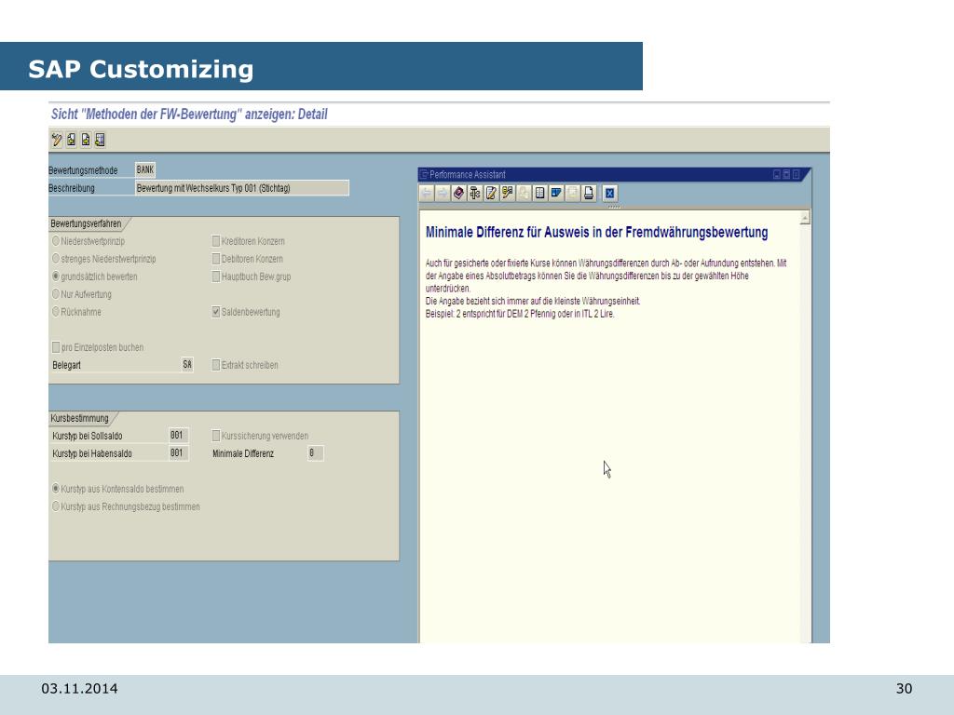Screen dimensions: 954x715
Task: Toggle the Hauptbuch Bew.grup checkbox
Action: (x=216, y=276)
